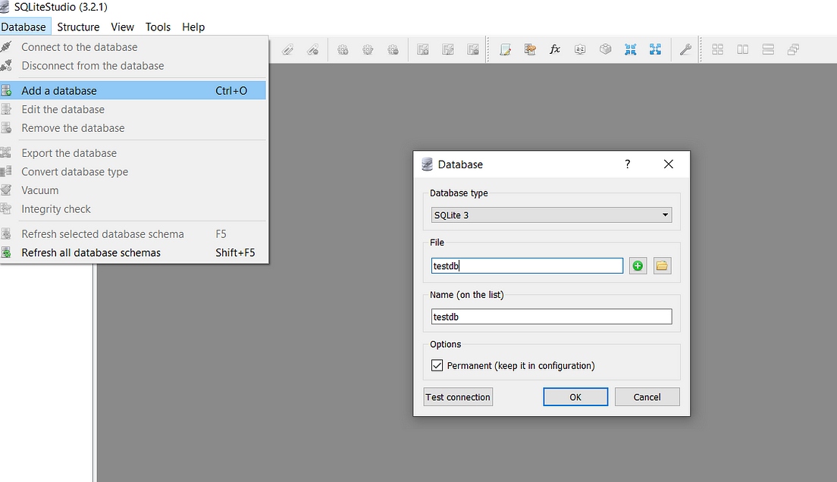Image resolution: width=837 pixels, height=482 pixels.
Task: Click the Test connection button
Action: pyautogui.click(x=458, y=397)
